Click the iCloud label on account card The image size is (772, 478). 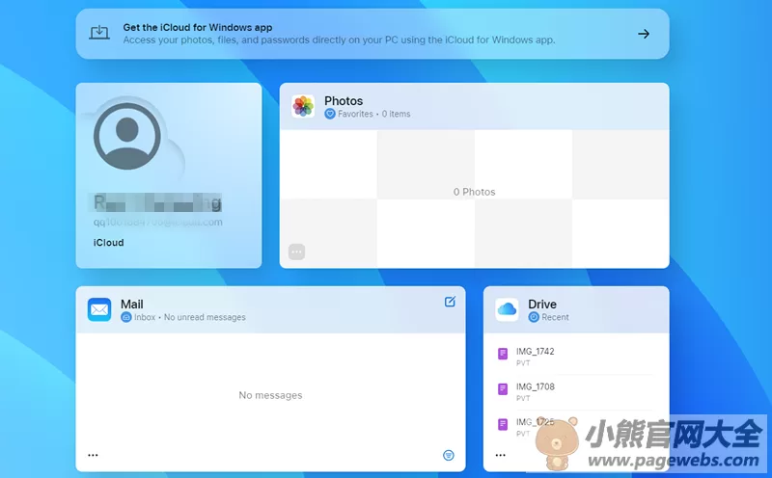coord(108,243)
